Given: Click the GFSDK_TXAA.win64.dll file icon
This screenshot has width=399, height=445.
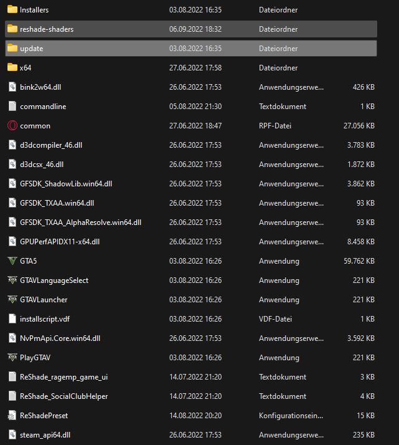Looking at the screenshot, I should (12, 203).
